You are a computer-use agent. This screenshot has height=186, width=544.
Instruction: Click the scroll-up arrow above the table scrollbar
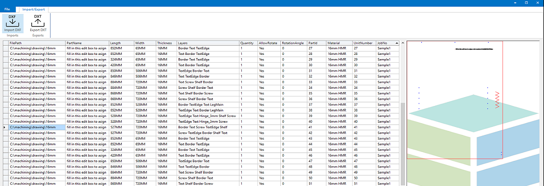point(403,43)
